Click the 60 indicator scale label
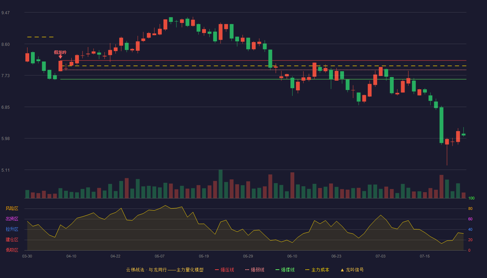This screenshot has width=487, height=278. 470,219
